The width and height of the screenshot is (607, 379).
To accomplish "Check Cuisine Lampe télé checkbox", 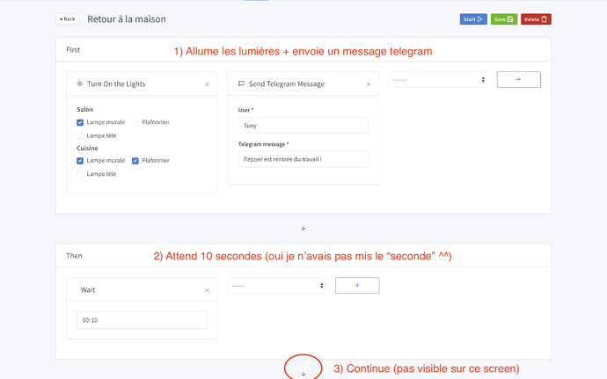I will [80, 174].
